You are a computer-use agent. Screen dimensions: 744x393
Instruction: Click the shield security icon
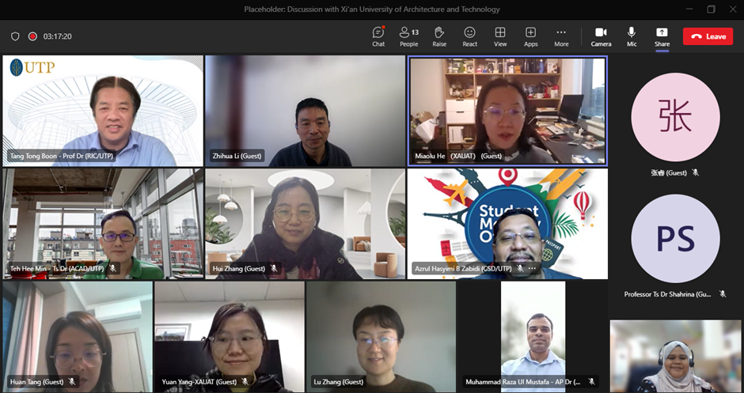(15, 36)
